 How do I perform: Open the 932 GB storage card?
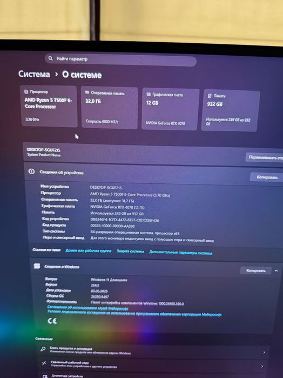(x=231, y=111)
